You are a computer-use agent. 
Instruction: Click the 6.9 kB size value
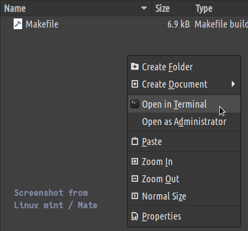tap(179, 24)
